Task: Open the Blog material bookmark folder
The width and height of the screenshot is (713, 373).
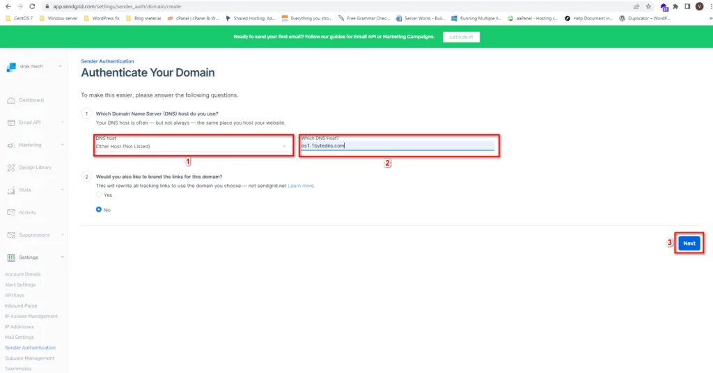Action: coord(143,19)
